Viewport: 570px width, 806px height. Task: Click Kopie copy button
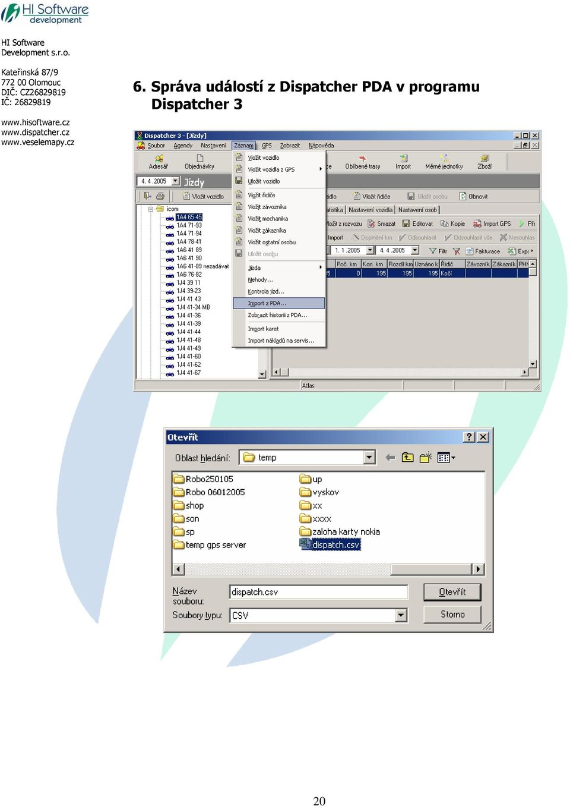[x=452, y=223]
